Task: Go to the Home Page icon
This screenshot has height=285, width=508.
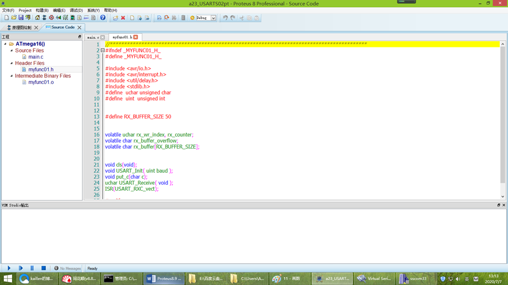Action: pos(37,18)
